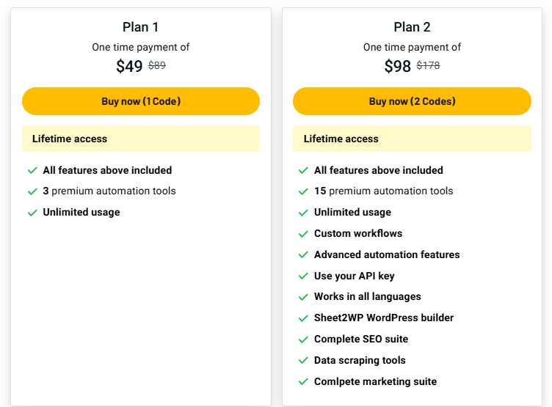Click the Buy now (1 Code) button
The height and width of the screenshot is (407, 552).
[x=141, y=101]
